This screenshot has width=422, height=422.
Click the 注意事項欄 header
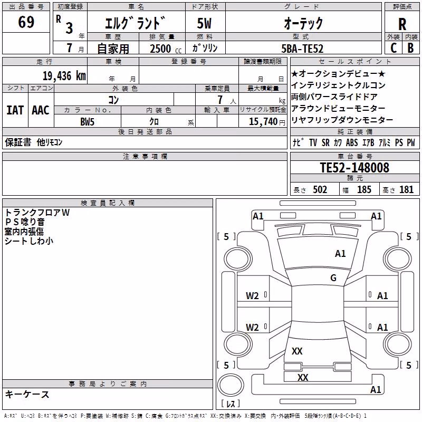[145, 157]
